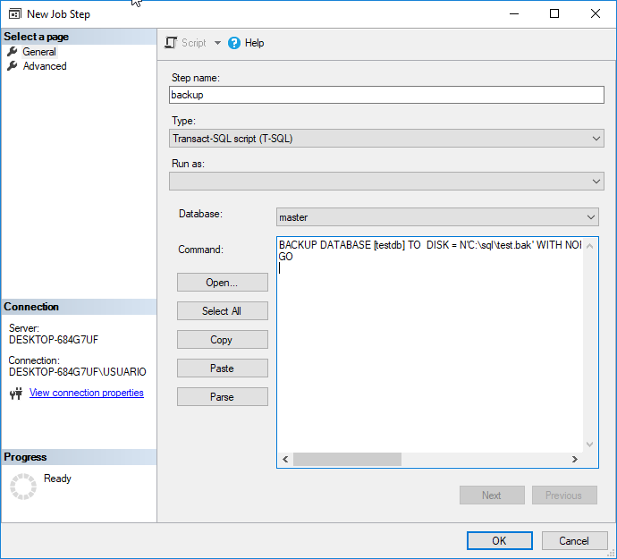The image size is (617, 559).
Task: Click the connection text DESKTOP-684G7UF\USUARIO
Action: tap(78, 371)
